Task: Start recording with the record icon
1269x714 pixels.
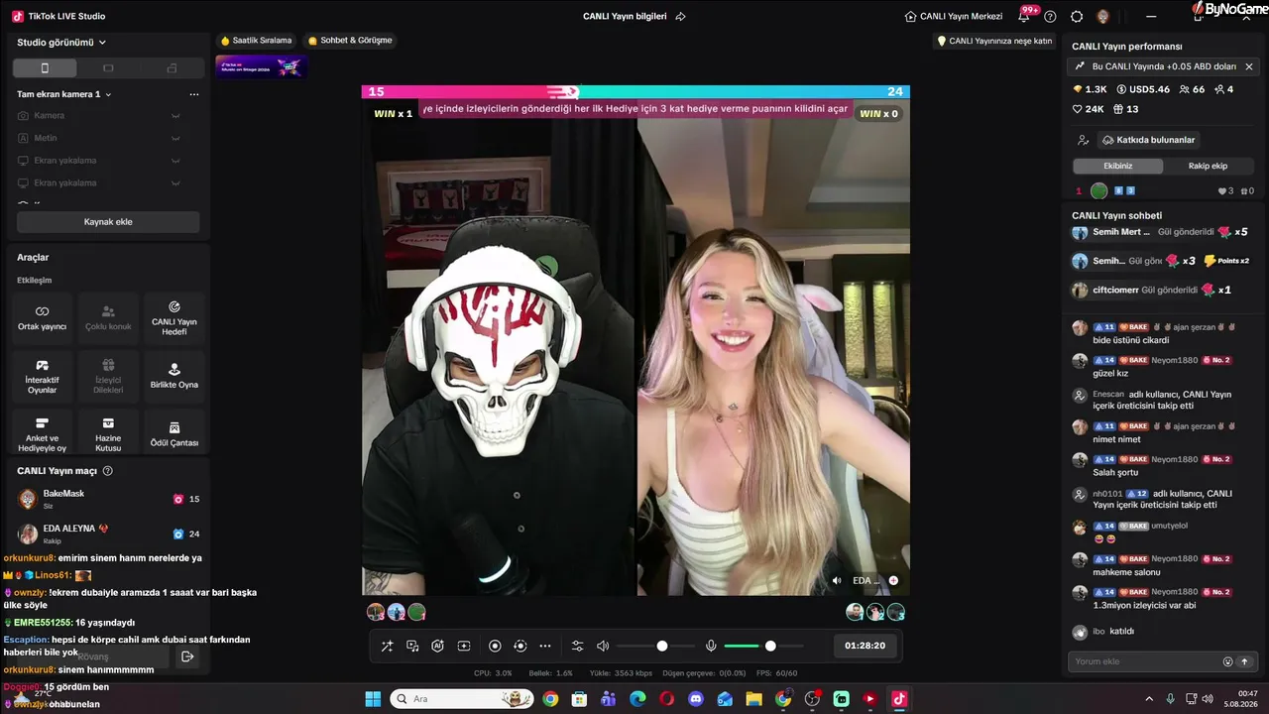Action: click(x=495, y=647)
